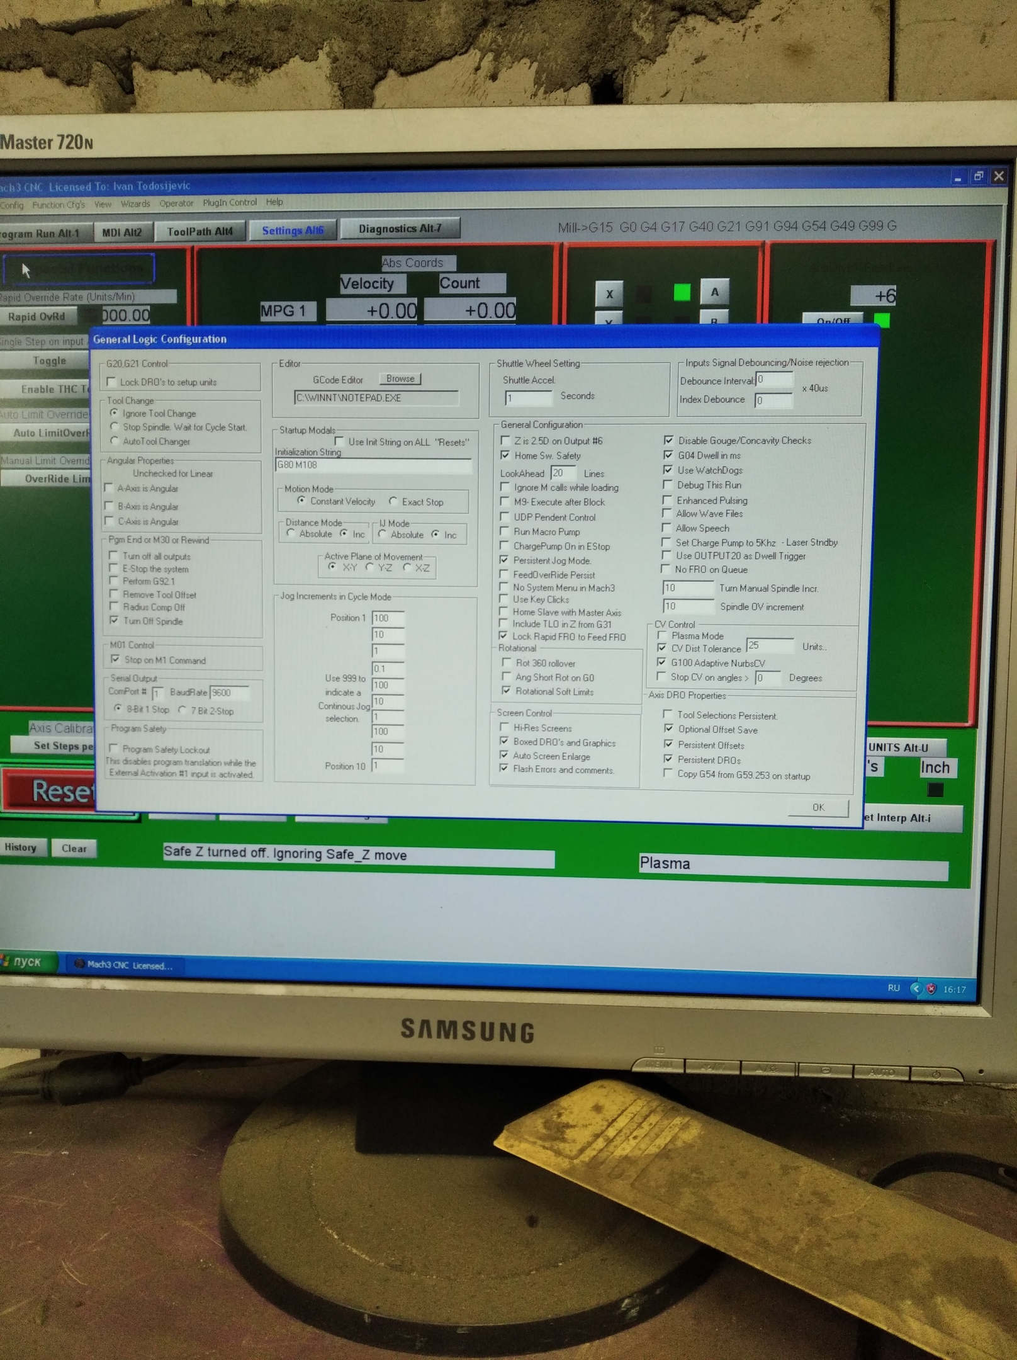
Task: Click the LookAhead lines field
Action: (563, 473)
